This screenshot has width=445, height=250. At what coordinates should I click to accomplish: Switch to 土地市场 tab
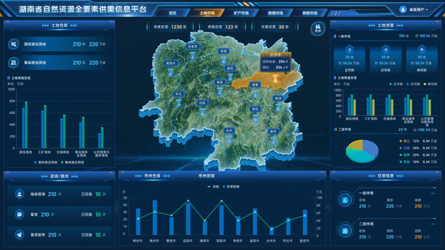pyautogui.click(x=207, y=13)
